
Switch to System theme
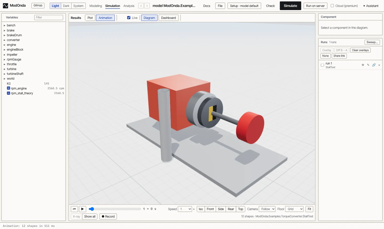coord(78,6)
